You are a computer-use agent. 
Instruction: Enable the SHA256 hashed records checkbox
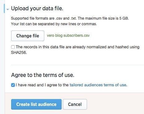(x=13, y=47)
